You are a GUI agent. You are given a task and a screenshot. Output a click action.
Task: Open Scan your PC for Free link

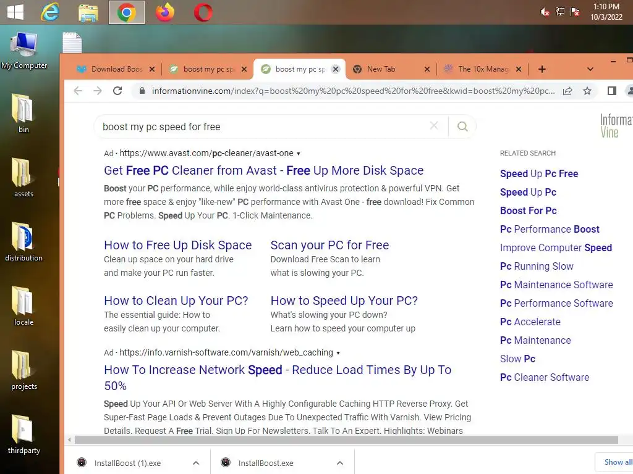coord(330,245)
